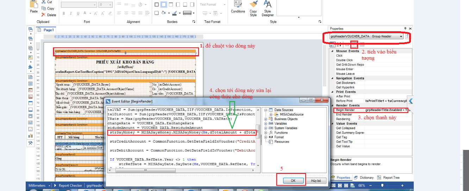Click the Copy button in Clipboard
Screen dimensions: 469x191
tap(48, 8)
